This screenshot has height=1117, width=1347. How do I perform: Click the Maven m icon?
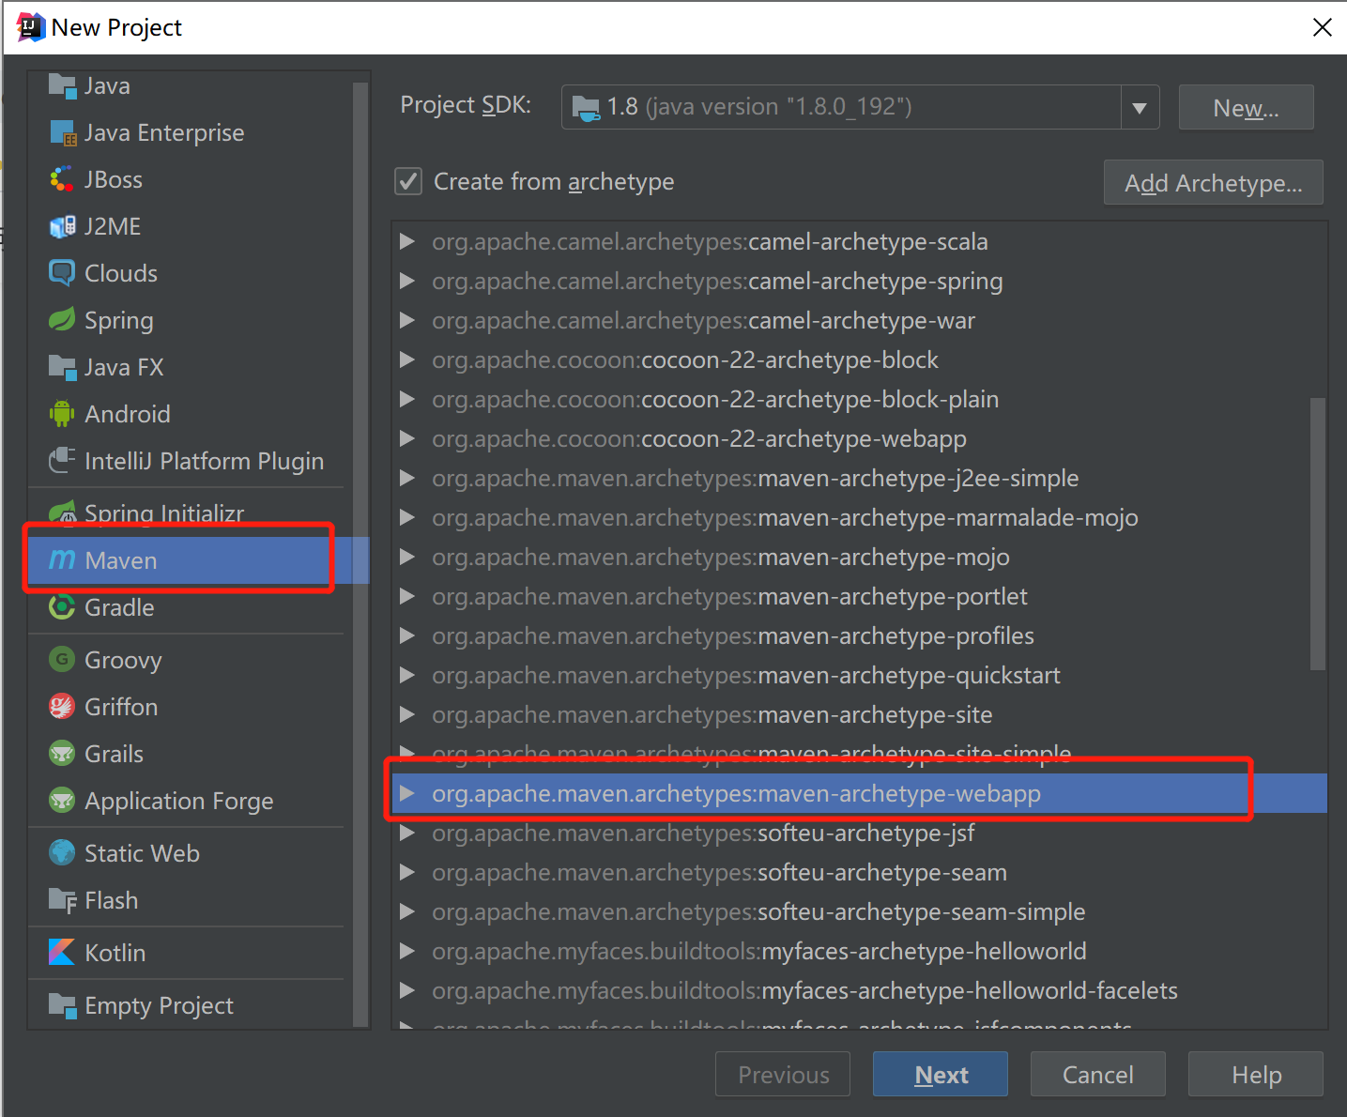[x=62, y=560]
